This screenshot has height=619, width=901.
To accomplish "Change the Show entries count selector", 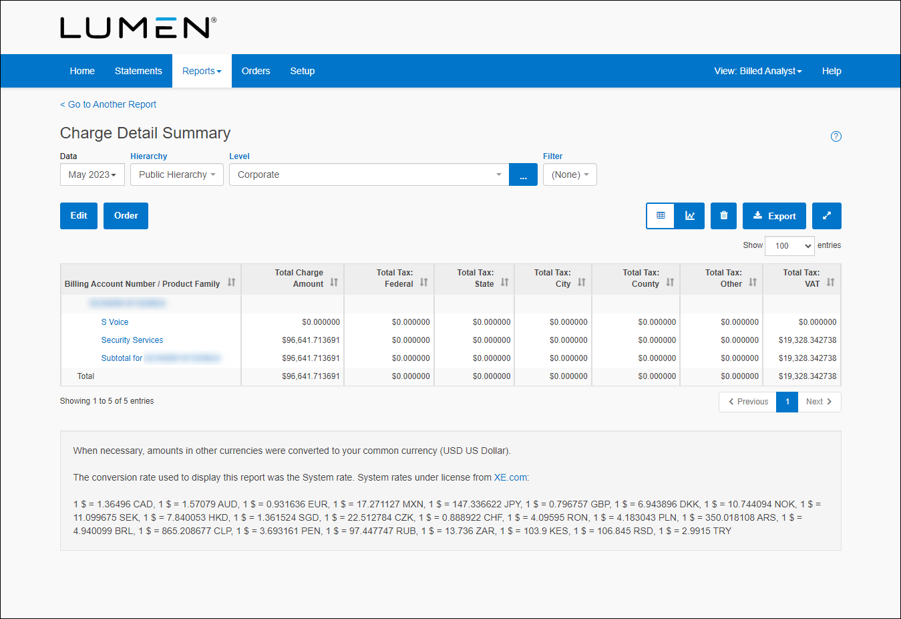I will click(x=789, y=246).
